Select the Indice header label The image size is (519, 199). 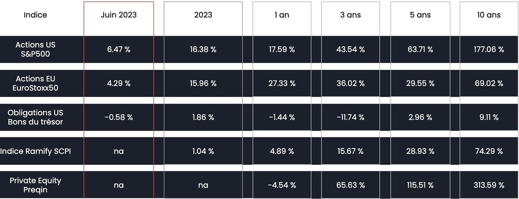coord(35,15)
